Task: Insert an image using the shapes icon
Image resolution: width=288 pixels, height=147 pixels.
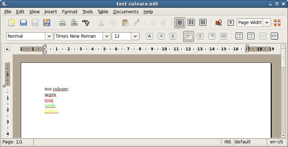Action: pyautogui.click(x=219, y=23)
